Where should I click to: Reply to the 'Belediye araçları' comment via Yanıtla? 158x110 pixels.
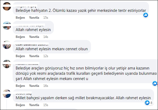[34, 86]
